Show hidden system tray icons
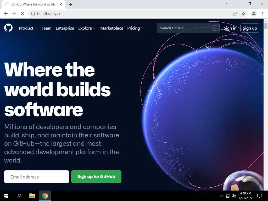The width and height of the screenshot is (268, 201). pos(221,196)
